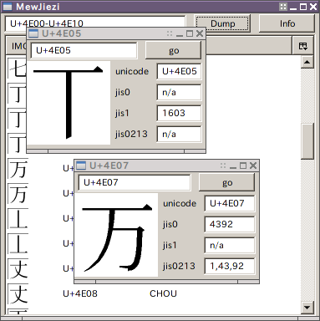Click the jis0 label in U+4E07 window
Screen dimensions: 320x321
point(170,224)
